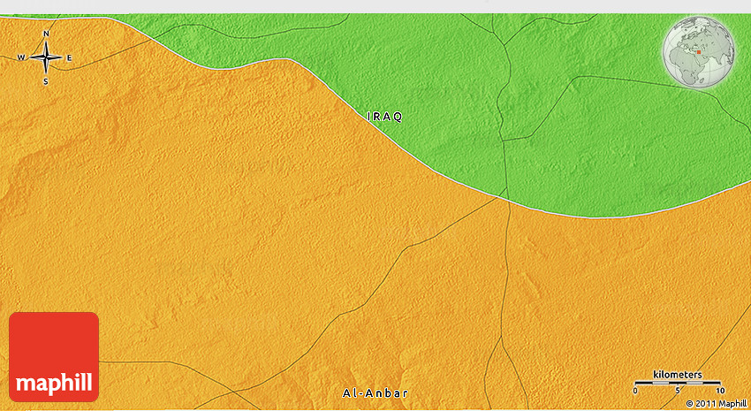Click the S letter on compass
This screenshot has width=751, height=411.
point(46,82)
